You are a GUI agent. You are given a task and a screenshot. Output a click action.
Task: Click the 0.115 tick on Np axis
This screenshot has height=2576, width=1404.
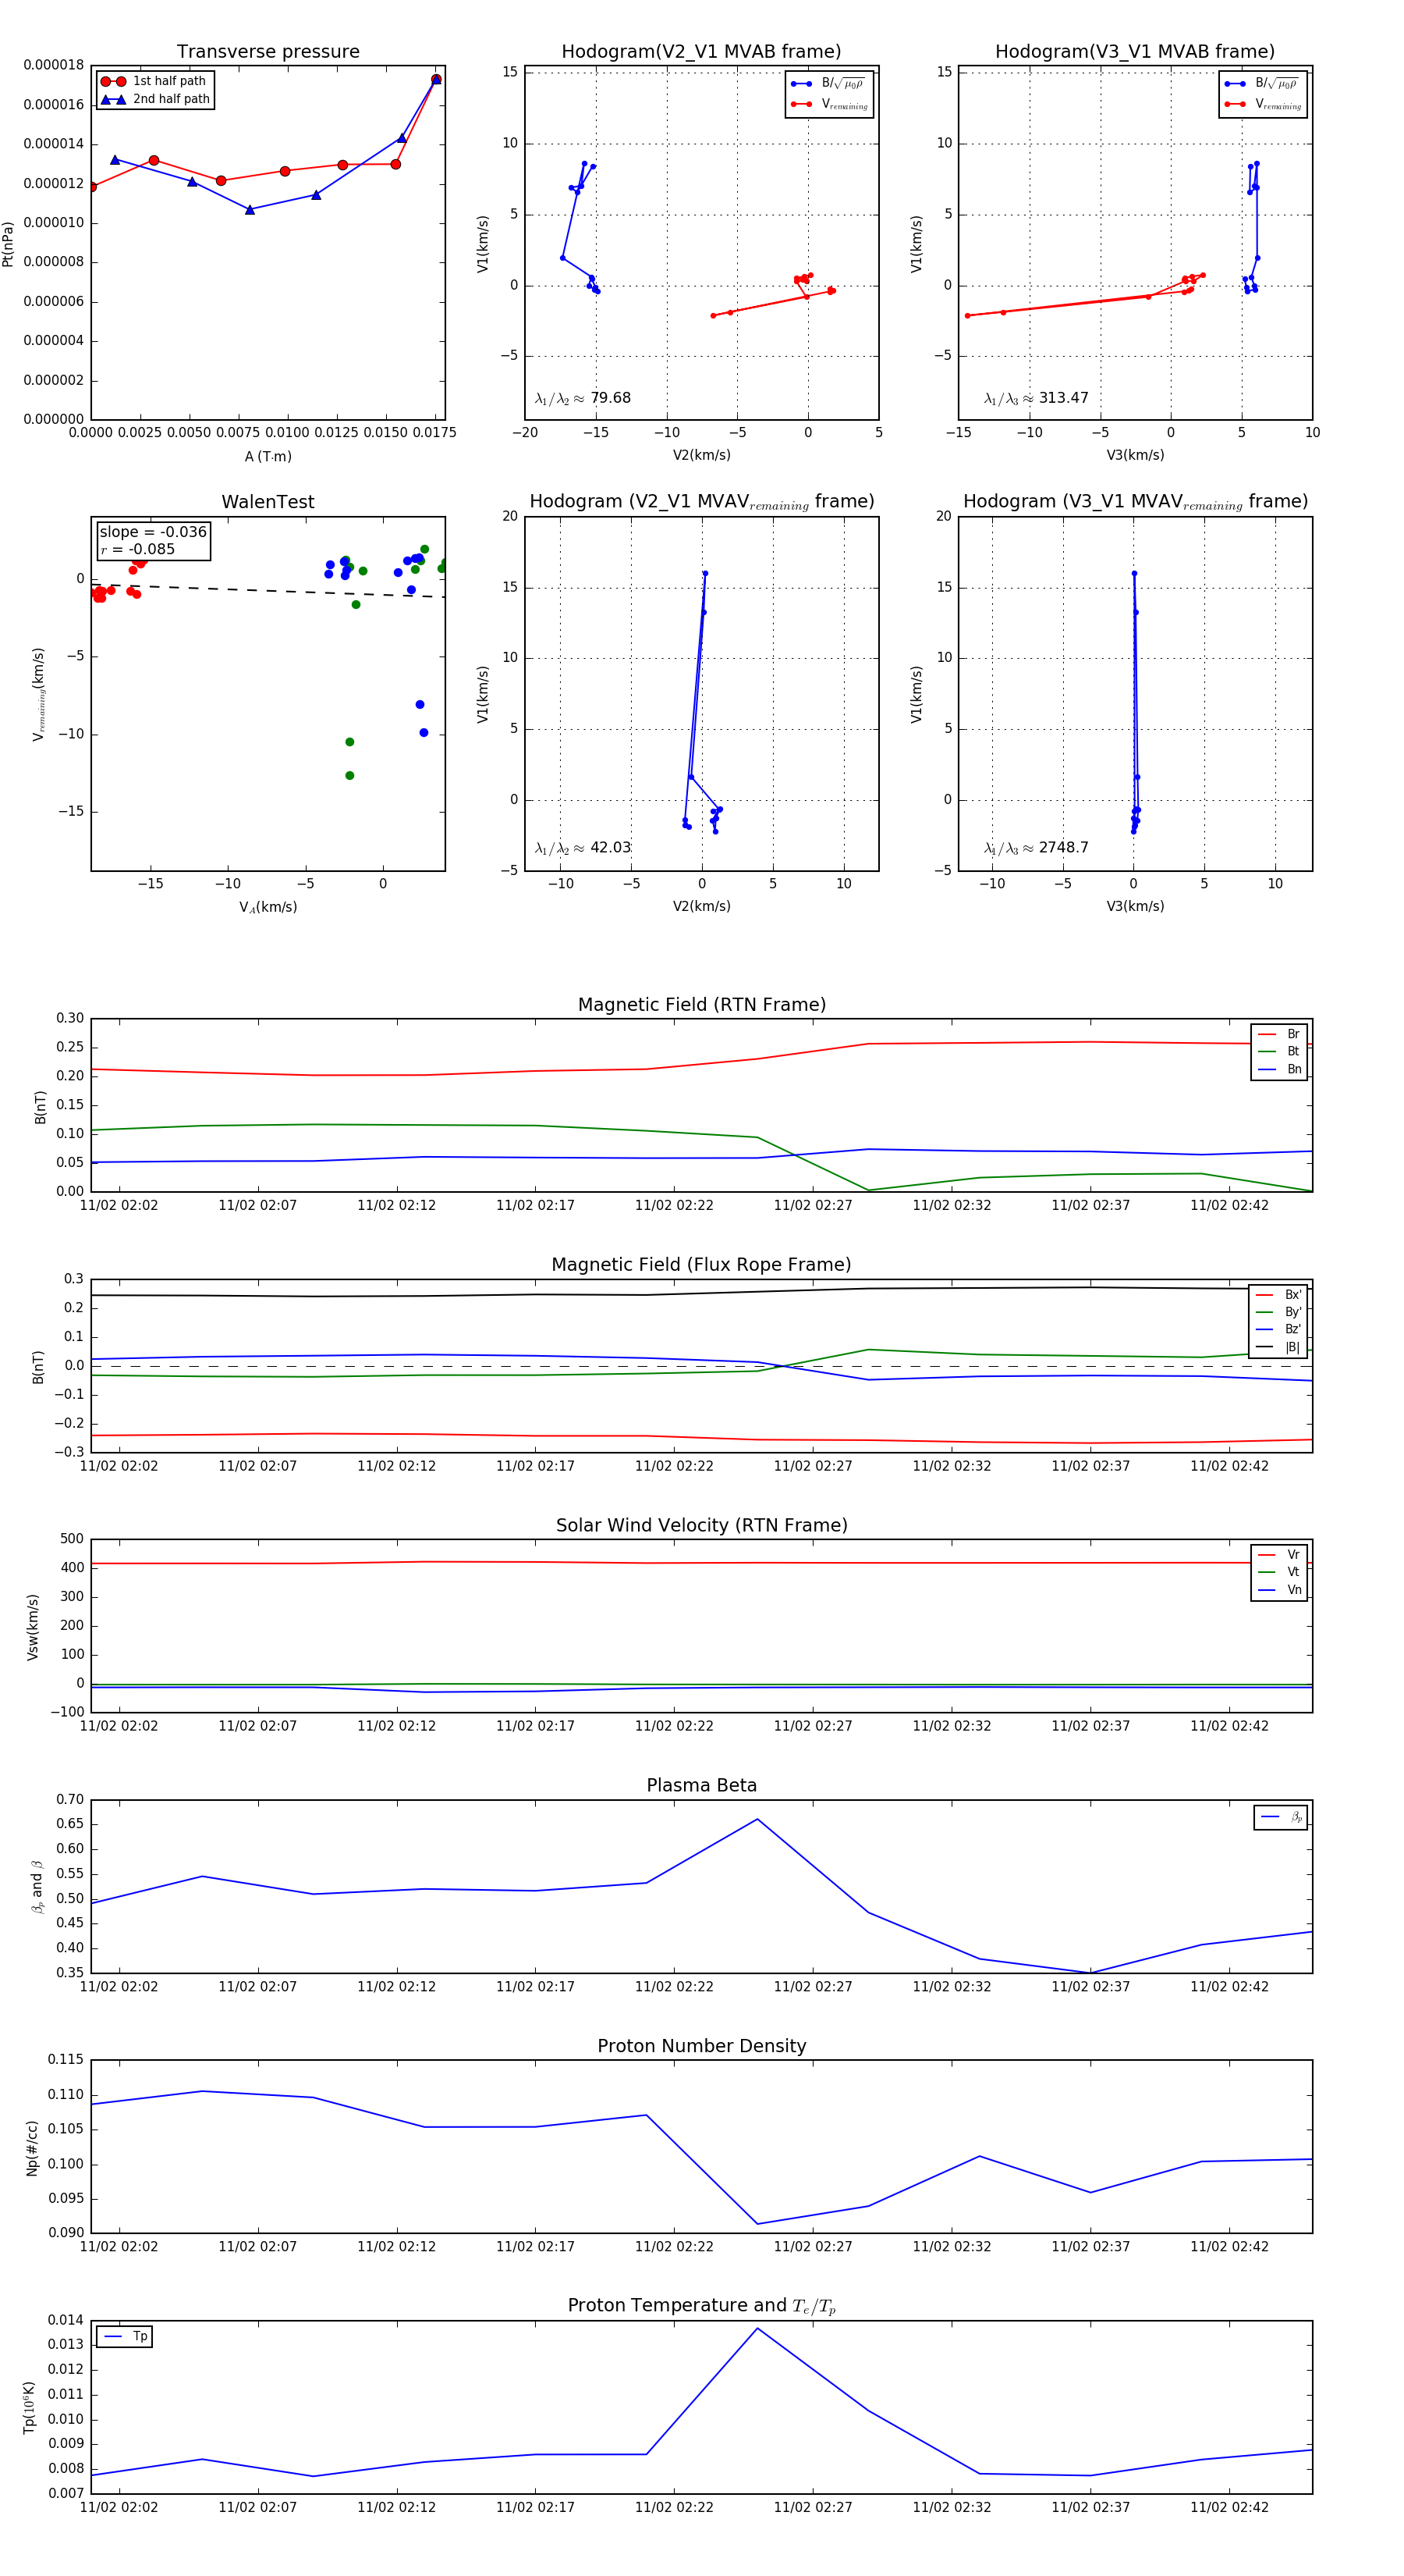[x=66, y=2060]
